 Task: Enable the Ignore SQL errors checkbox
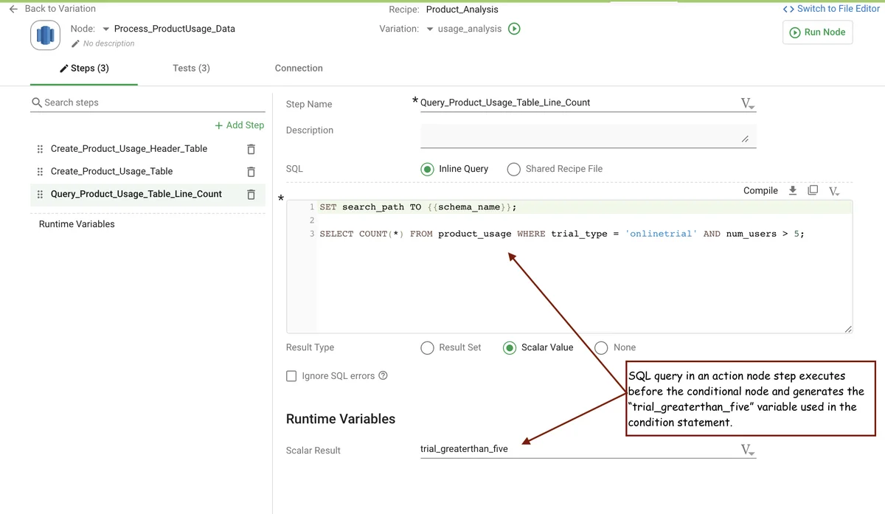292,376
